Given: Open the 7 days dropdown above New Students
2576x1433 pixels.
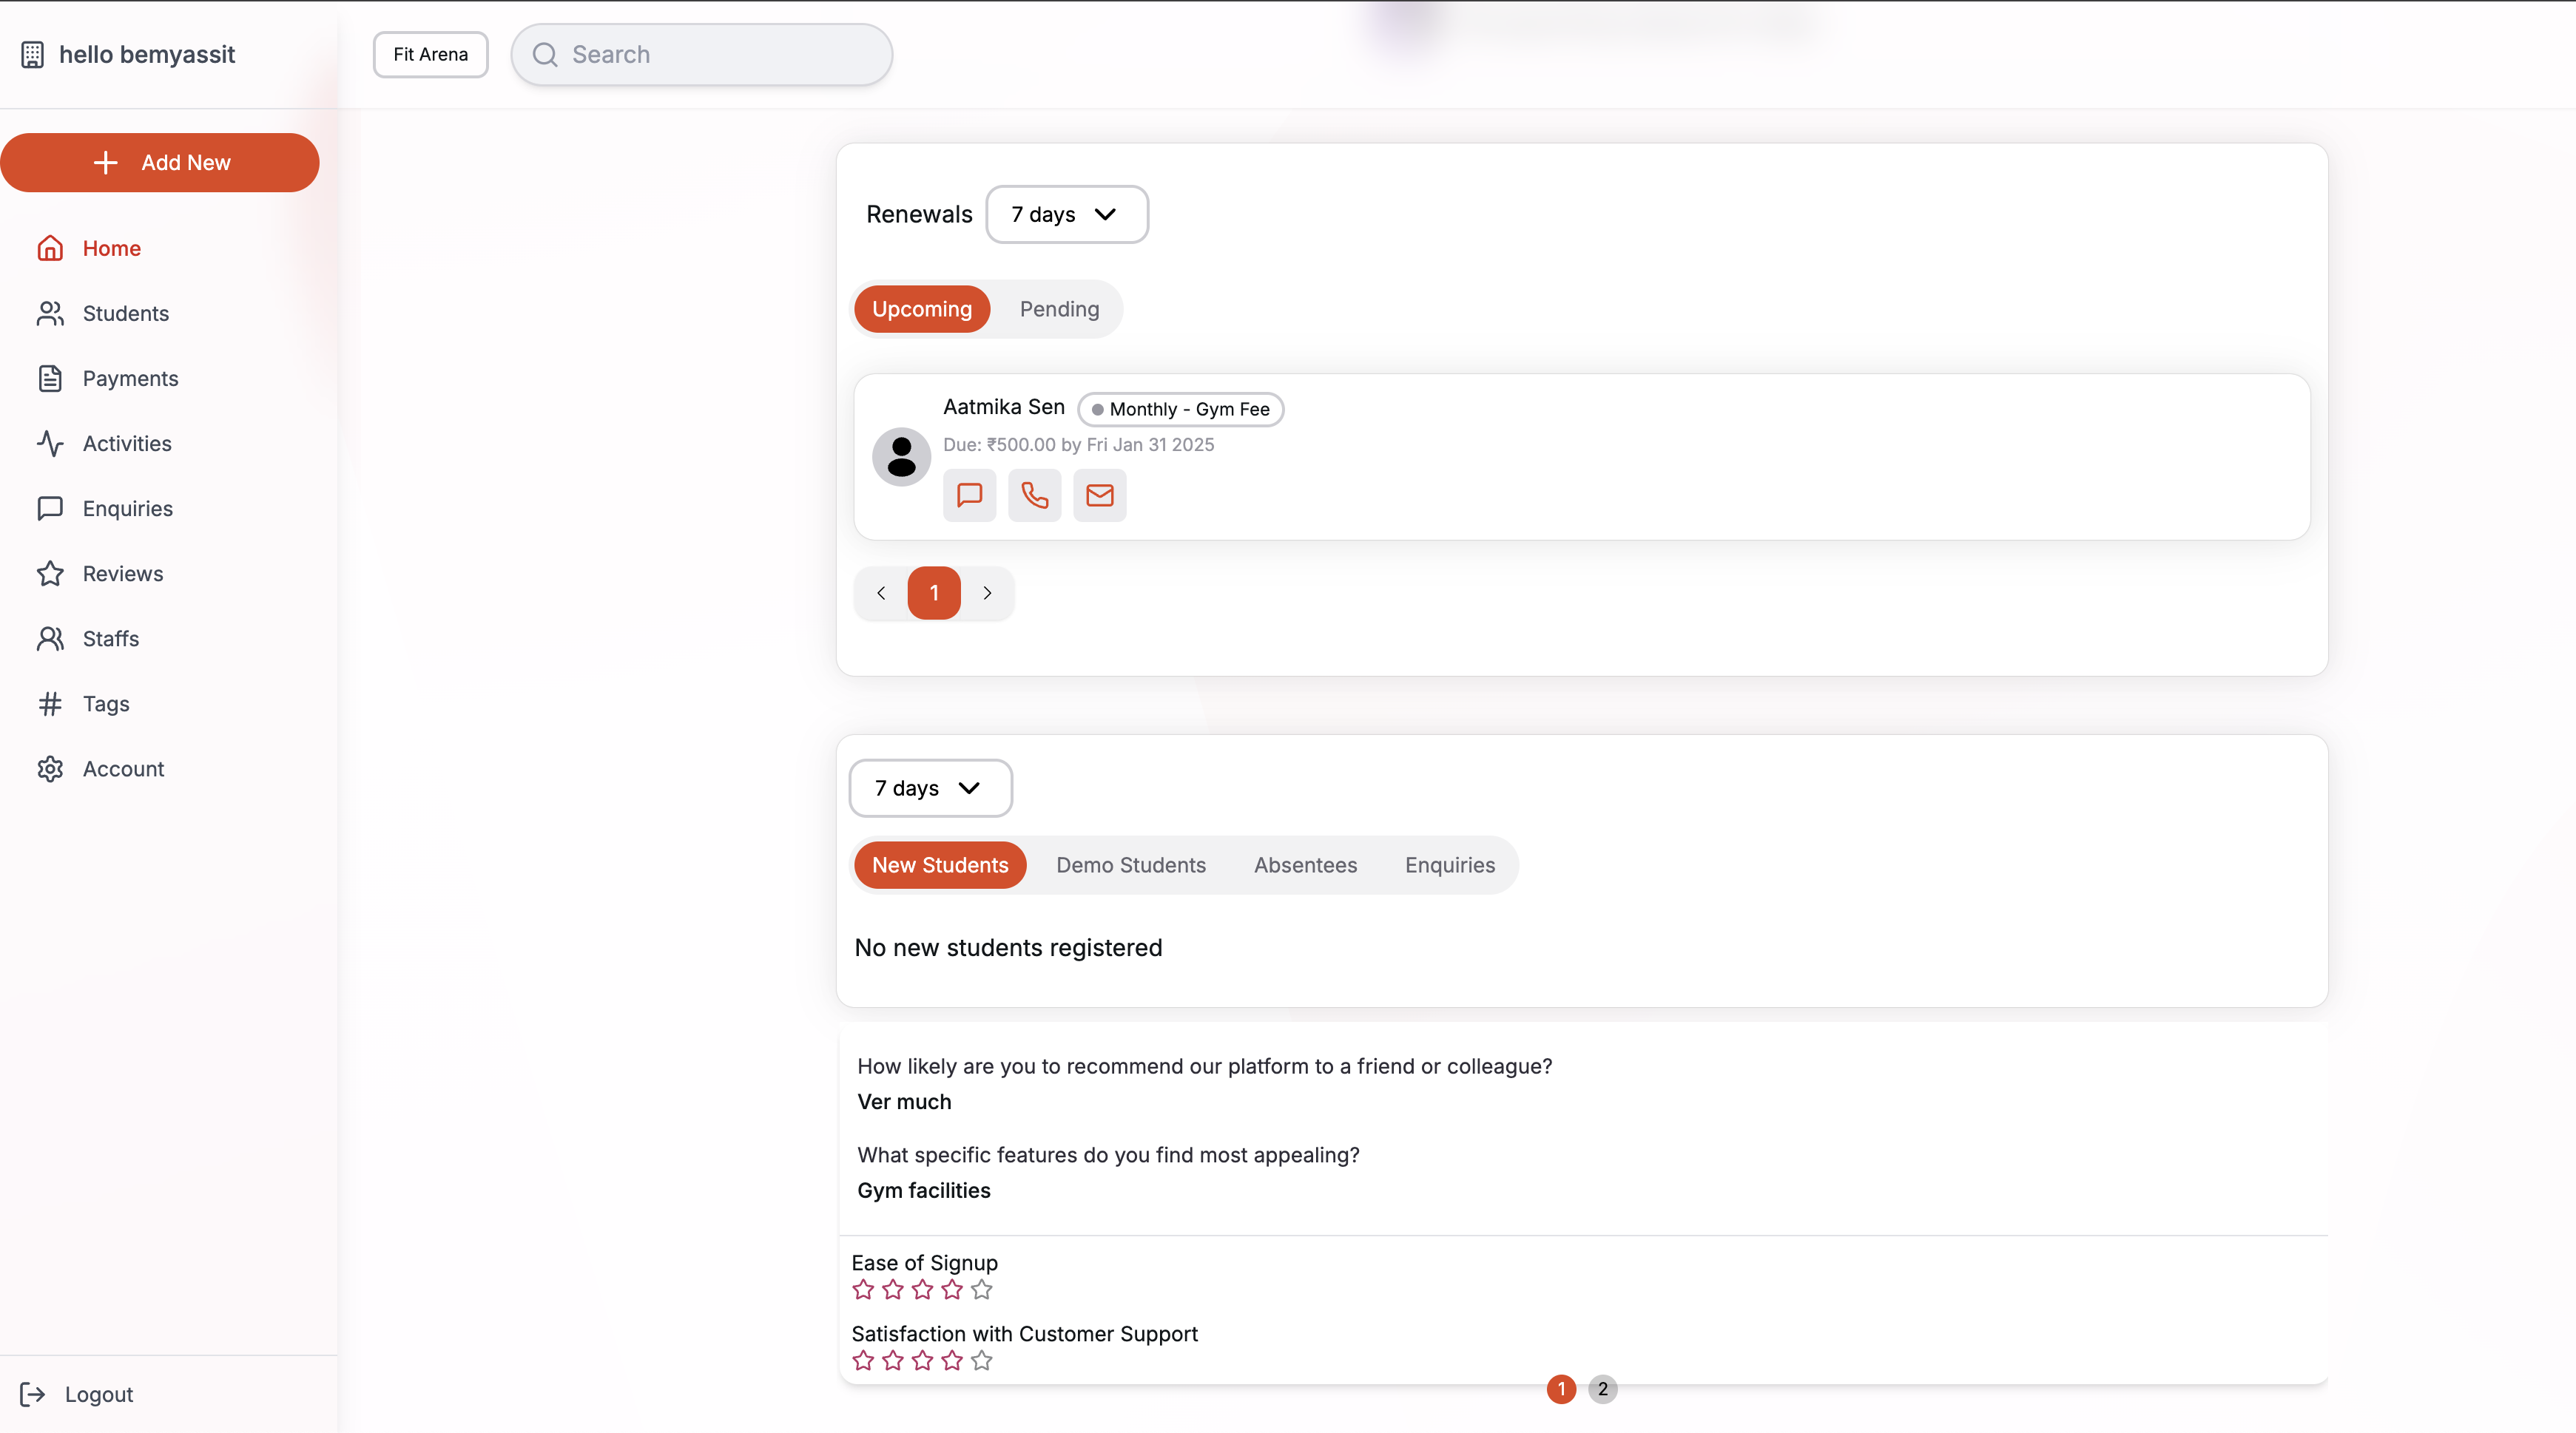Looking at the screenshot, I should pos(929,787).
